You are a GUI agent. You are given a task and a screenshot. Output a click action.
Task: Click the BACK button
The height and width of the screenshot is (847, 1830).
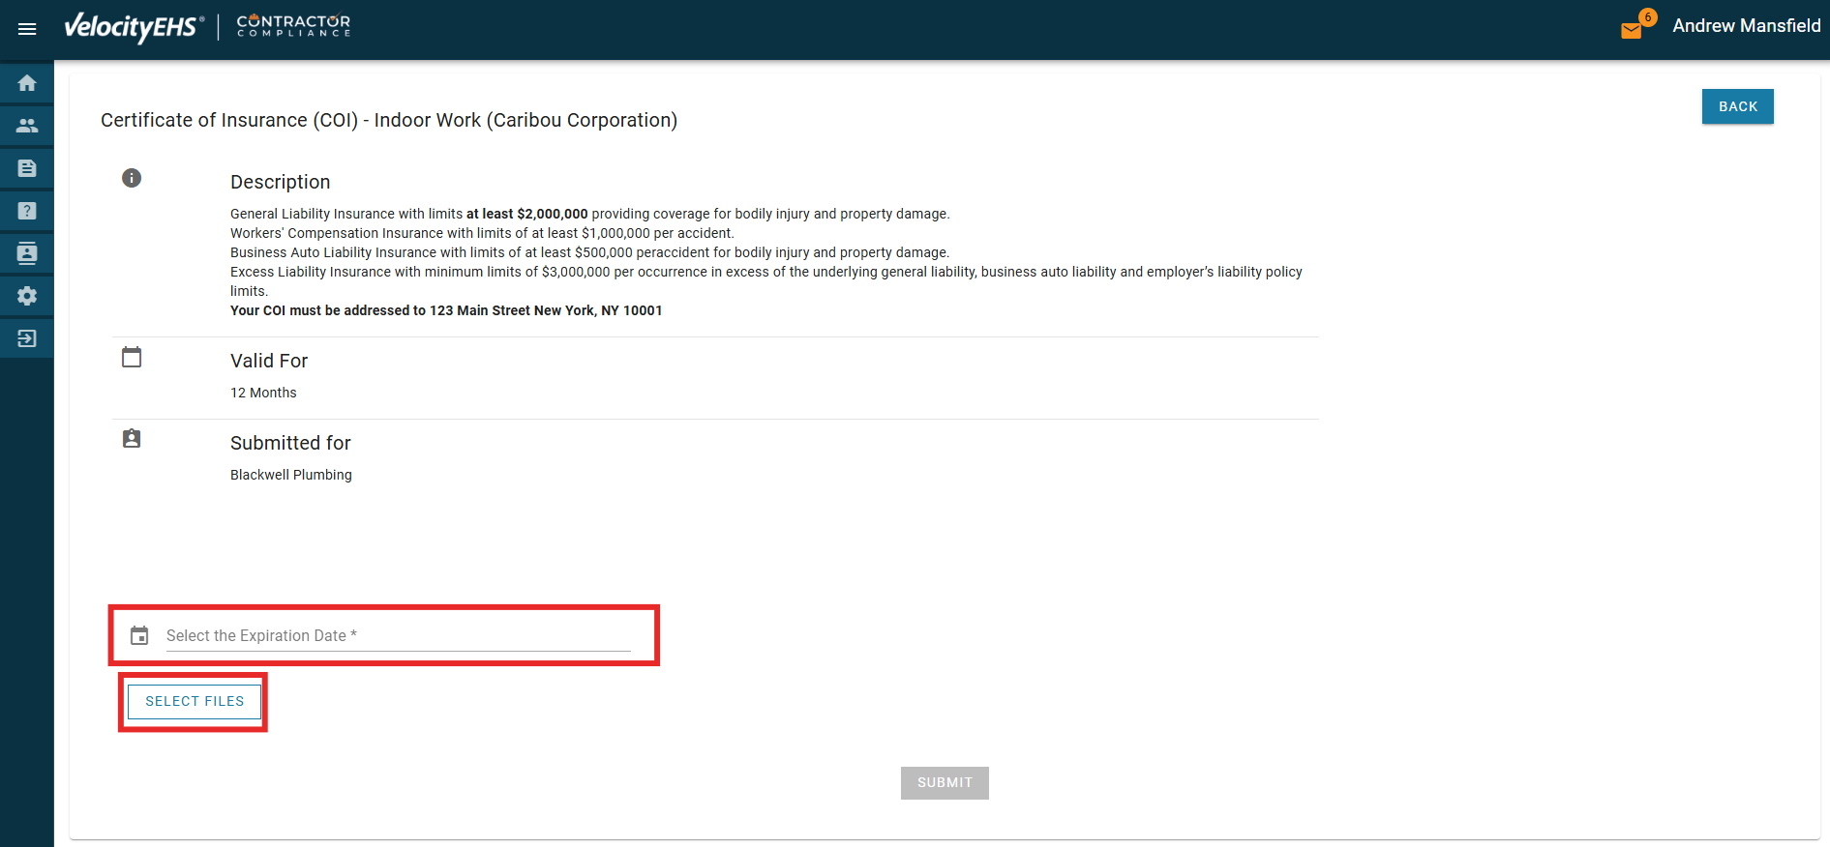point(1737,106)
